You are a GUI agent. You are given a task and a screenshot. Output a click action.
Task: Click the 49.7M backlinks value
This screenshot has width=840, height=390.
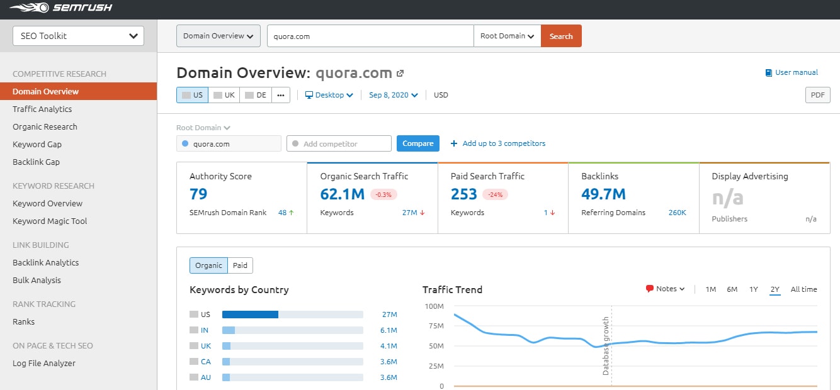pos(603,194)
